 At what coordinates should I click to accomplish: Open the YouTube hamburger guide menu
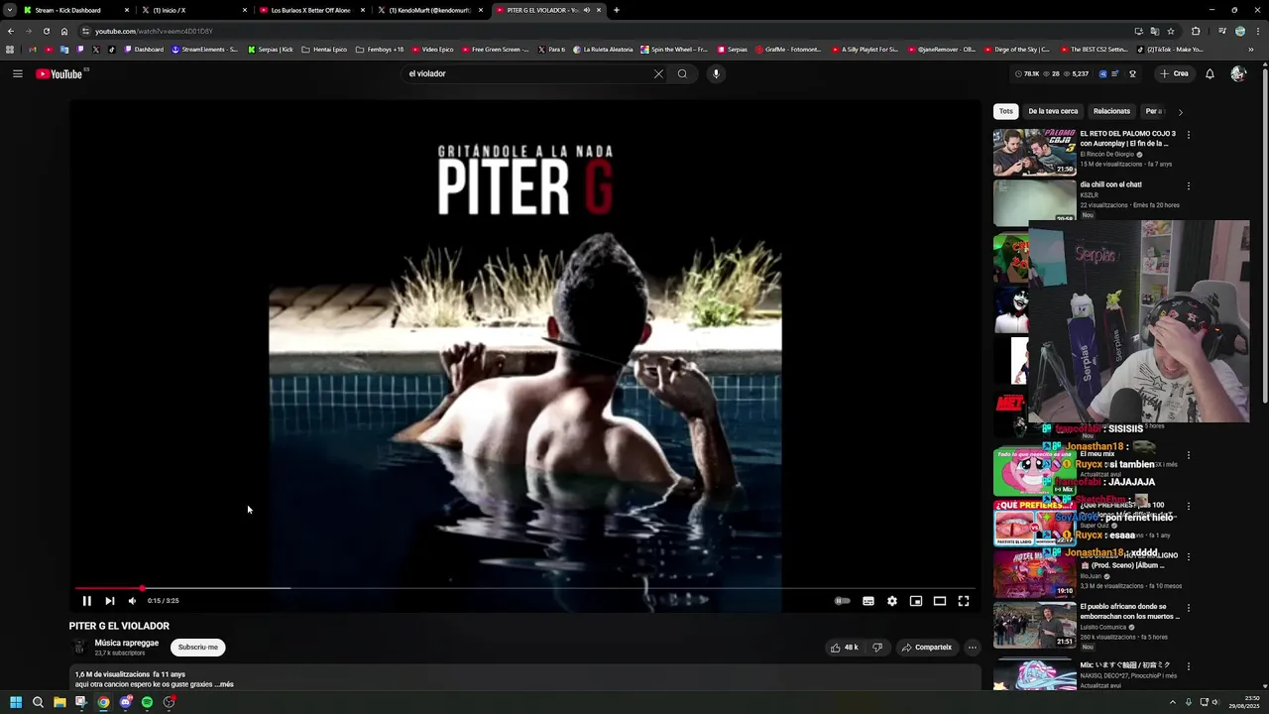tap(18, 73)
